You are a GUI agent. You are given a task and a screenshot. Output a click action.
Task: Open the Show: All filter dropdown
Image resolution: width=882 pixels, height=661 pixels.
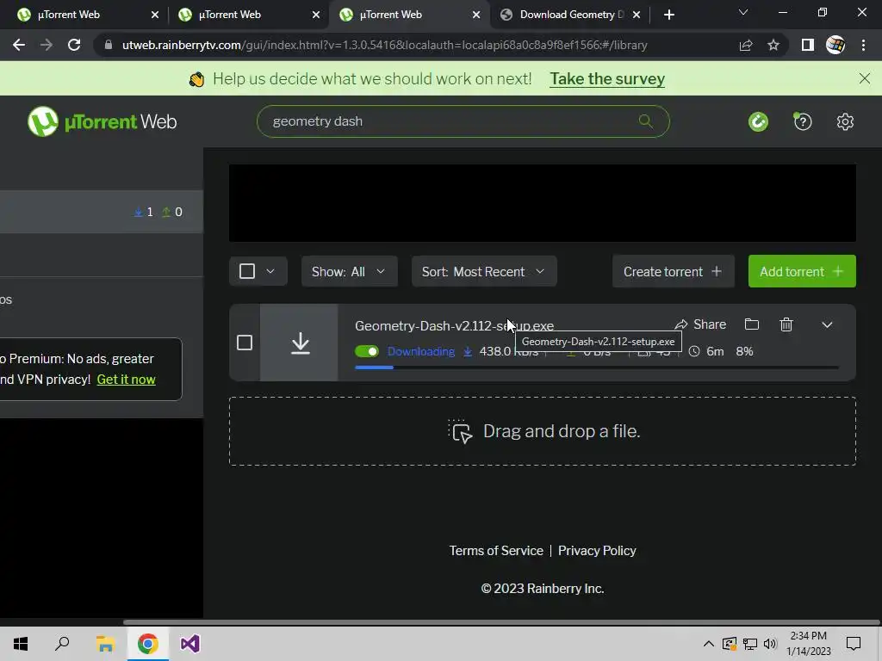pyautogui.click(x=350, y=271)
